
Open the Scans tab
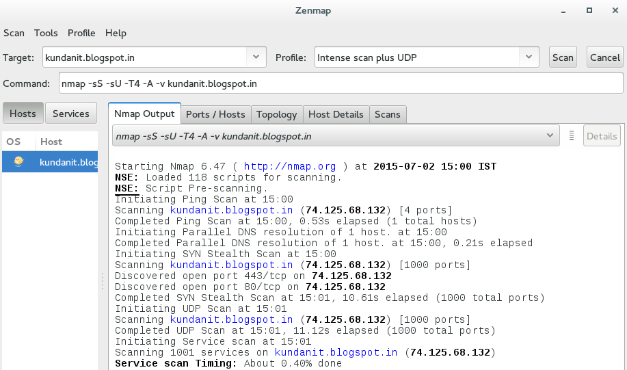(388, 114)
